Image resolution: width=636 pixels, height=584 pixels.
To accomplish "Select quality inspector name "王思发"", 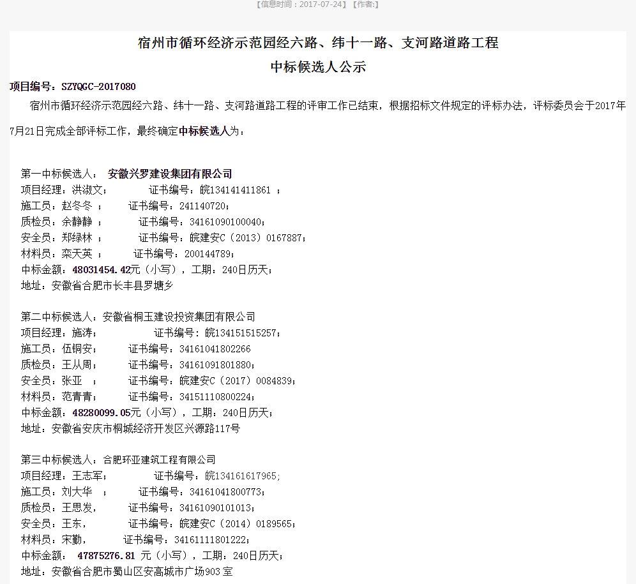I will (x=77, y=508).
